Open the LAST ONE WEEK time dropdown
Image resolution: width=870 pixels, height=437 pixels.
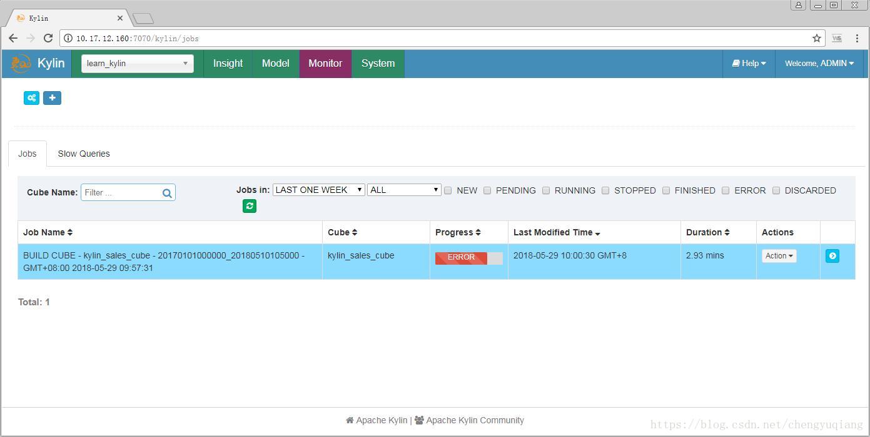coord(319,190)
